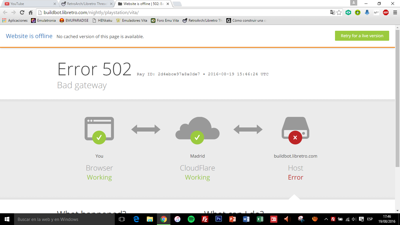Open the Chrome hamburger menu
The height and width of the screenshot is (225, 400).
395,13
